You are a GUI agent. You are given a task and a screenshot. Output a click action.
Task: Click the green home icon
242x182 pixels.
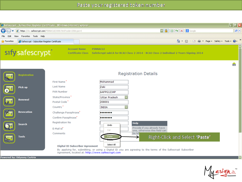click(x=234, y=64)
